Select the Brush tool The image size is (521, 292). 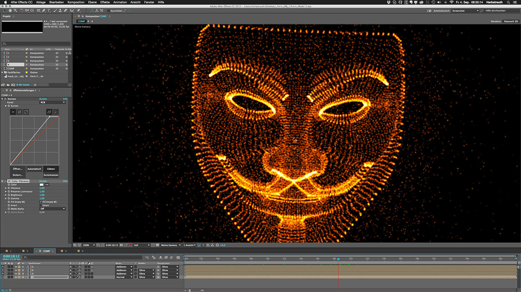coord(55,10)
